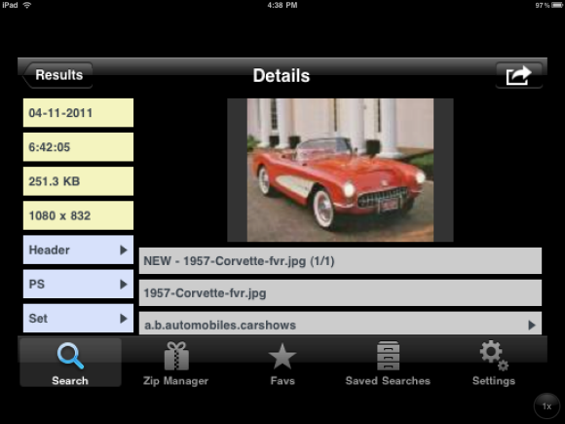Viewport: 565px width, 424px height.
Task: Expand the Header row
Action: [78, 250]
